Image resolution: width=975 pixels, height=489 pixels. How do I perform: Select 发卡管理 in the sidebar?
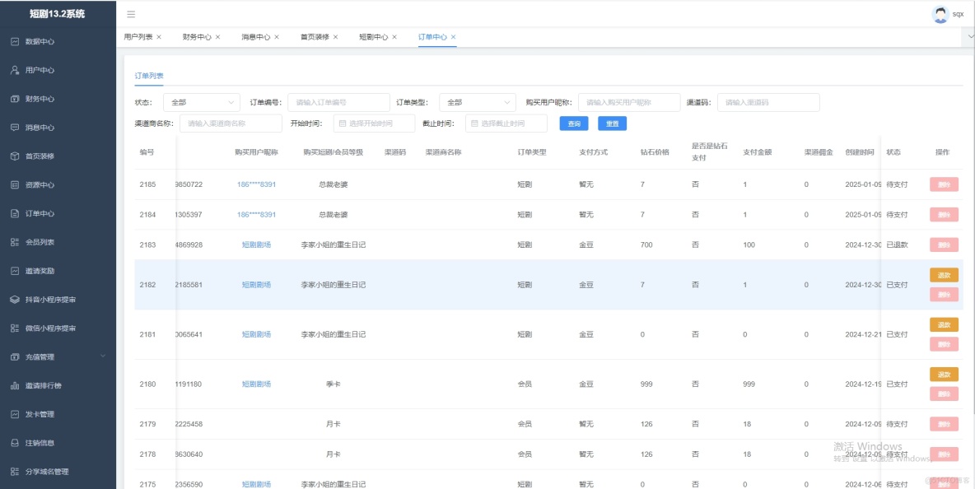coord(38,413)
